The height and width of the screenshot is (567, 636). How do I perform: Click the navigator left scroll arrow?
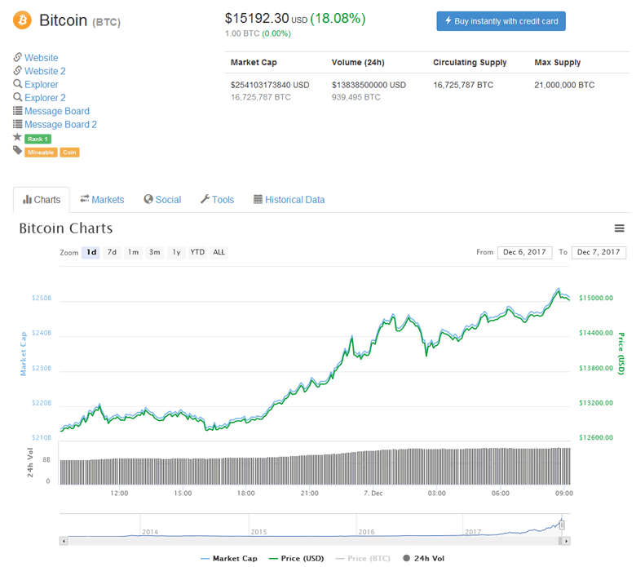[x=64, y=540]
